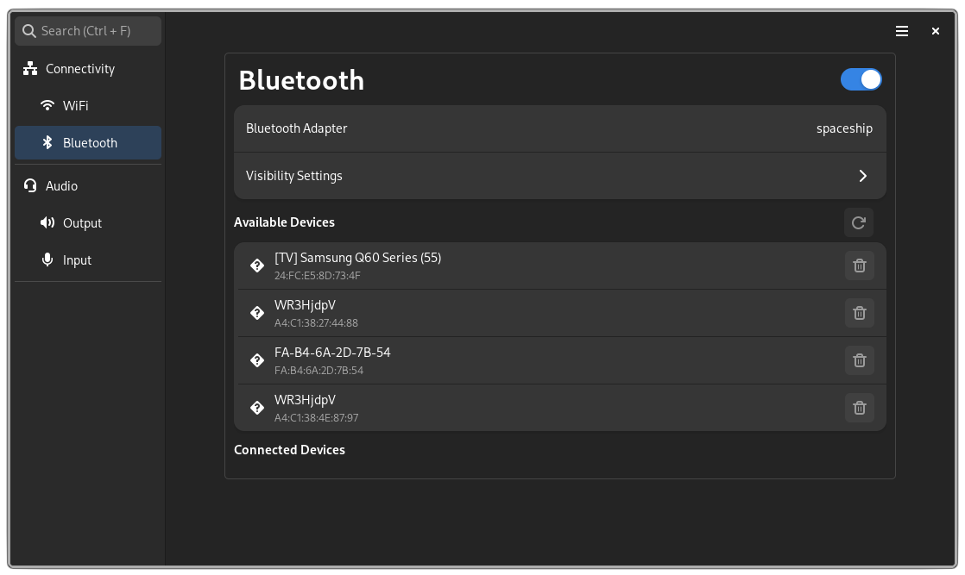Refresh the available devices list
Image resolution: width=965 pixels, height=575 pixels.
click(858, 222)
